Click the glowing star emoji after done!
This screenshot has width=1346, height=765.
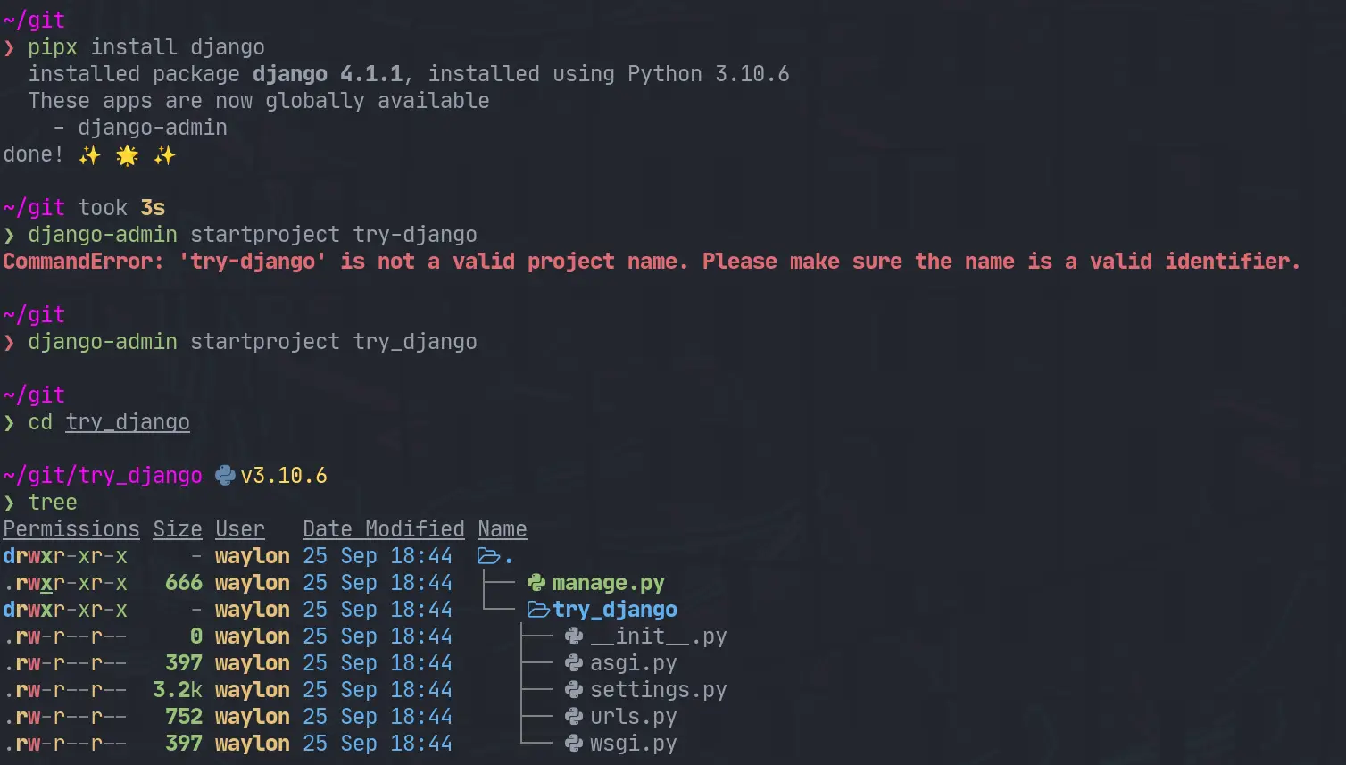128,155
